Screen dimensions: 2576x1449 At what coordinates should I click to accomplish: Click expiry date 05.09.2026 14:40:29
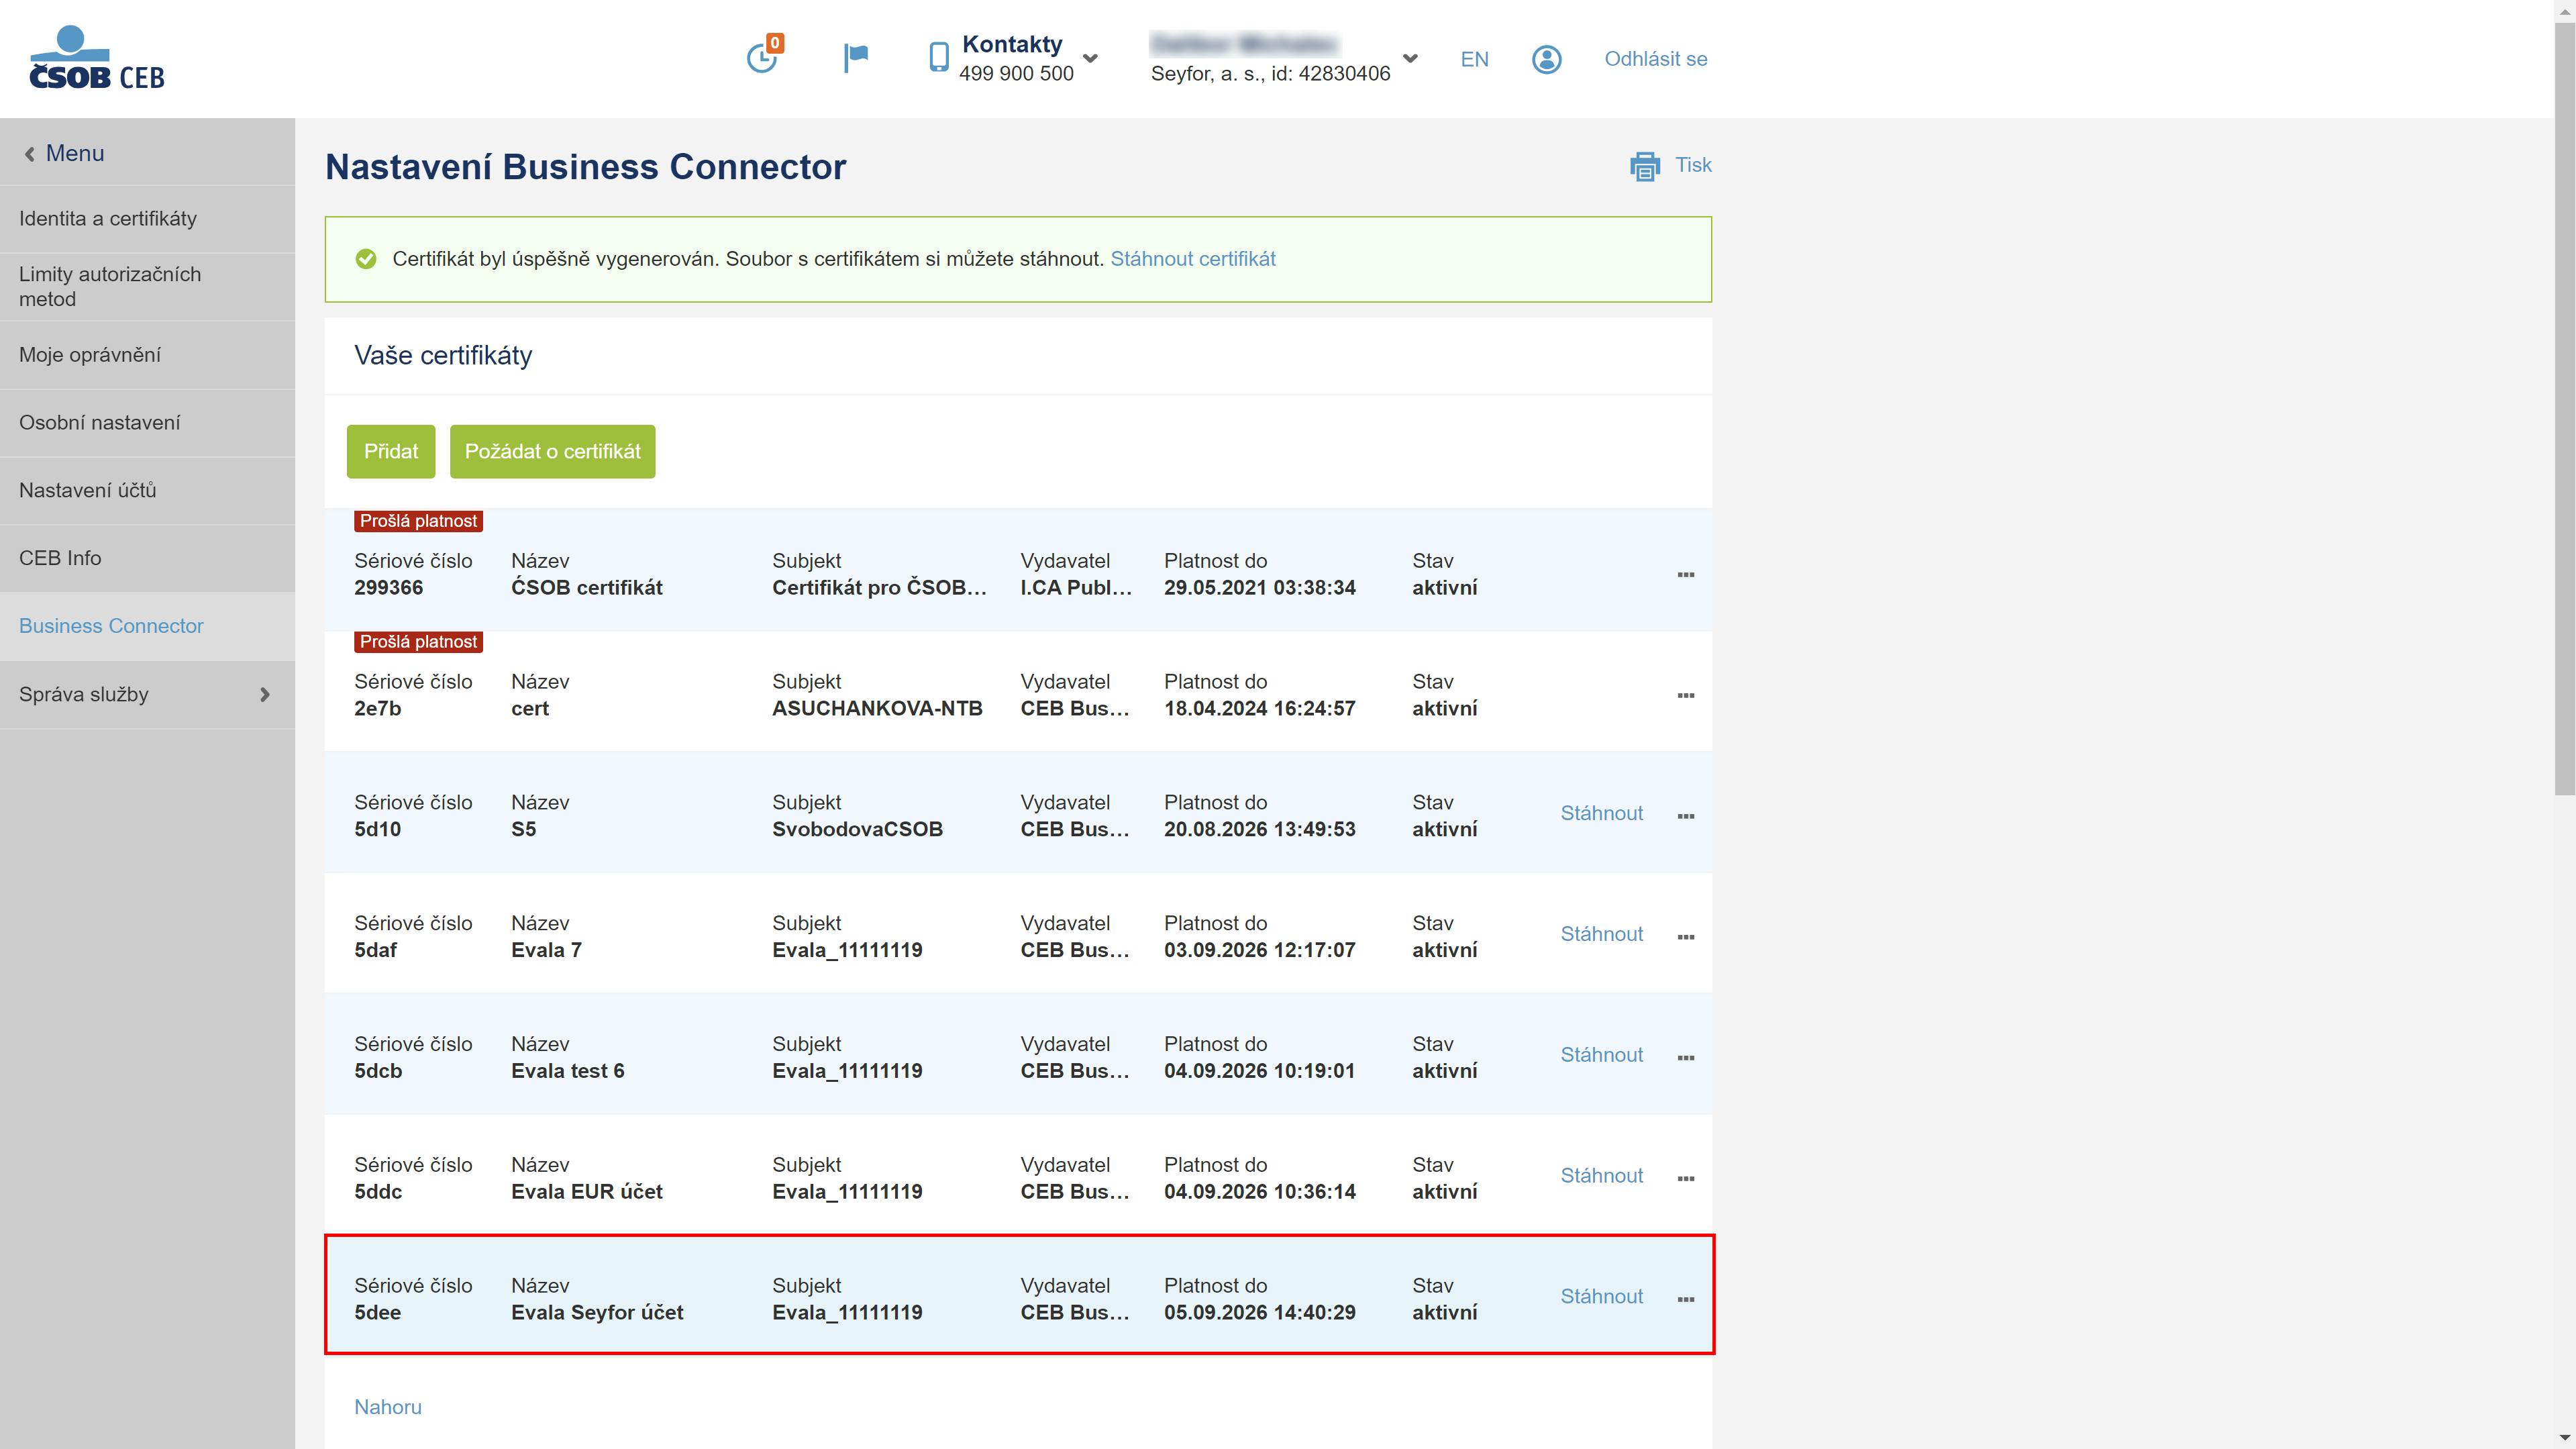coord(1259,1313)
